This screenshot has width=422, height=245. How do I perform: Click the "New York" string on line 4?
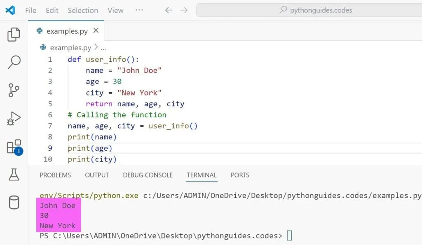point(139,93)
